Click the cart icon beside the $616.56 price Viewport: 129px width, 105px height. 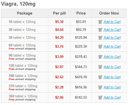pyautogui.click(x=100, y=87)
